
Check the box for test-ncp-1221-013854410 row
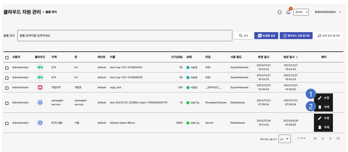[7, 68]
